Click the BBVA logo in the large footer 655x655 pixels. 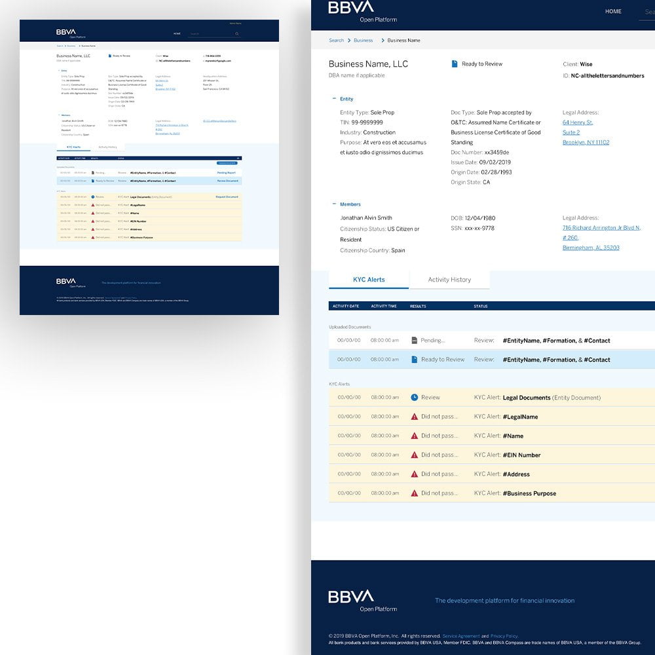(351, 596)
